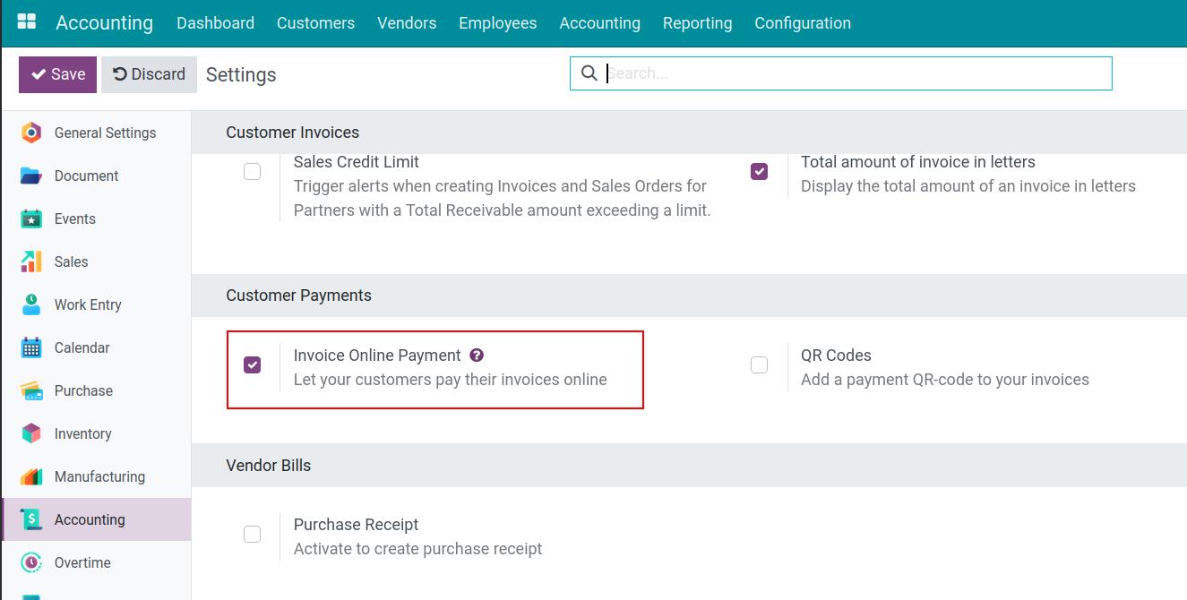Image resolution: width=1187 pixels, height=600 pixels.
Task: Enable the Sales Credit Limit checkbox
Action: (253, 171)
